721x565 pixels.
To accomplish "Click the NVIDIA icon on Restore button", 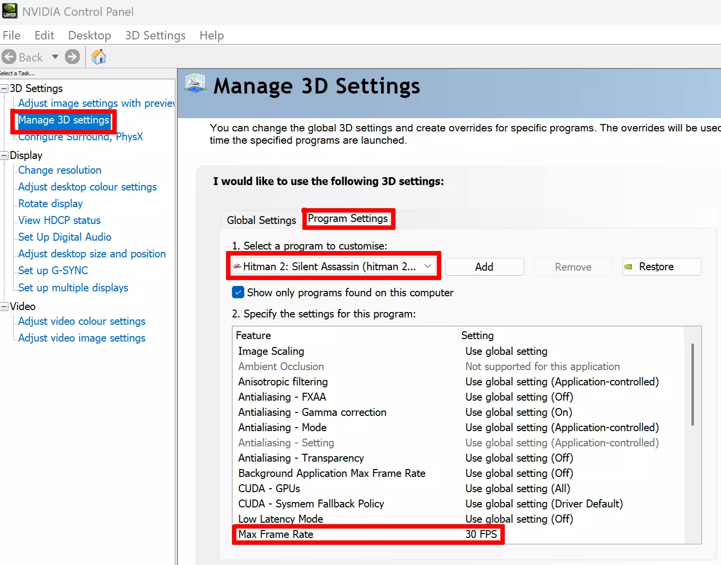I will (x=628, y=267).
